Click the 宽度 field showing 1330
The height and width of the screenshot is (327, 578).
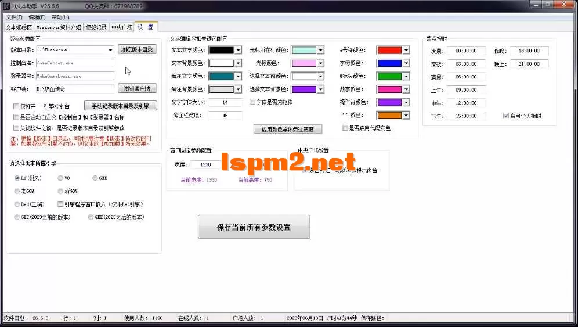[205, 164]
